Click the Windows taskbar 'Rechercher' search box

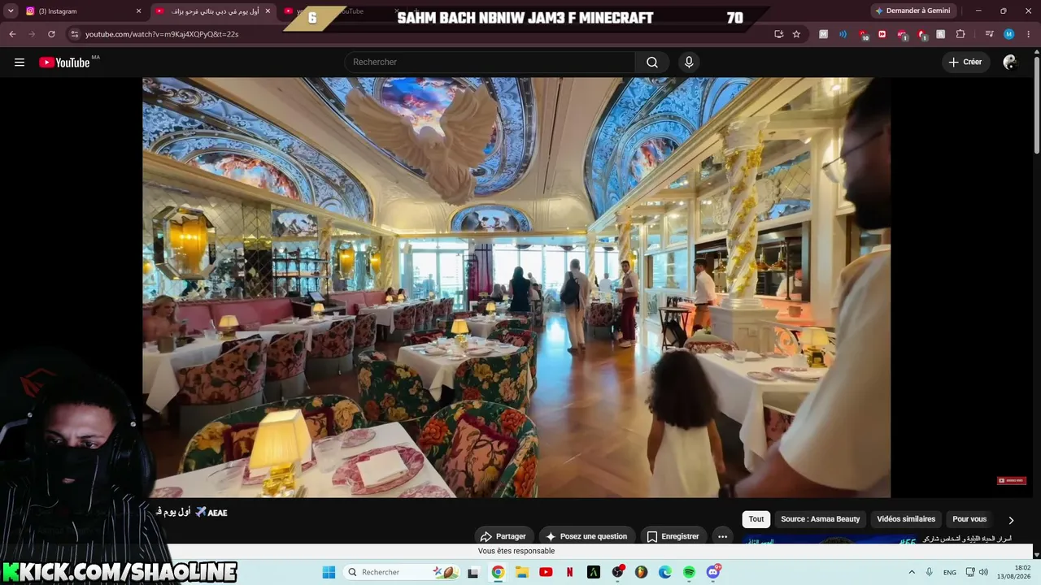(x=400, y=572)
